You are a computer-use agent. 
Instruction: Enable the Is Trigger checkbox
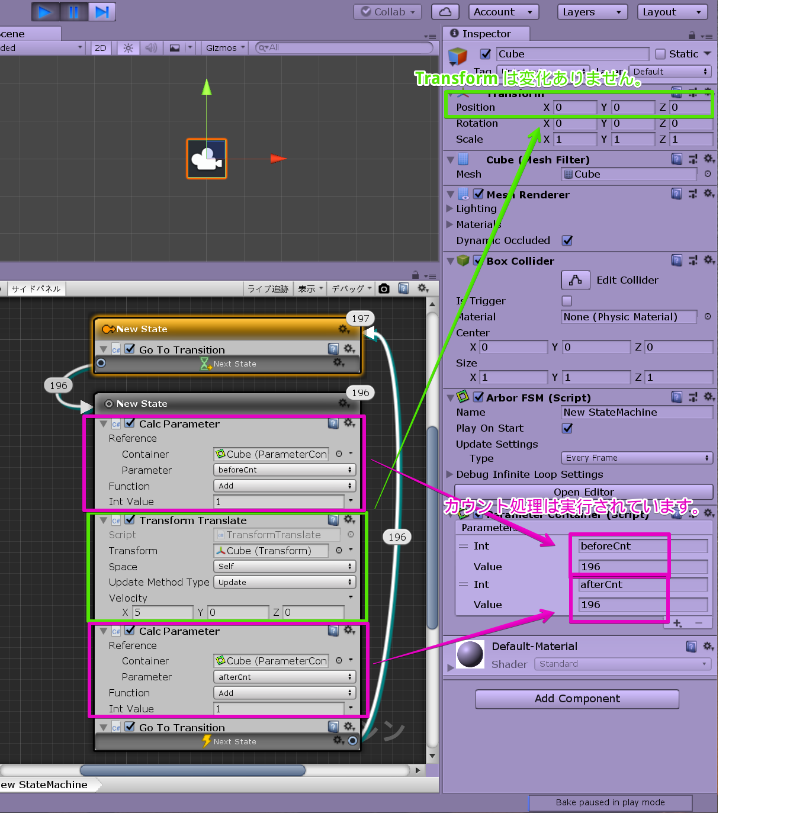[567, 301]
